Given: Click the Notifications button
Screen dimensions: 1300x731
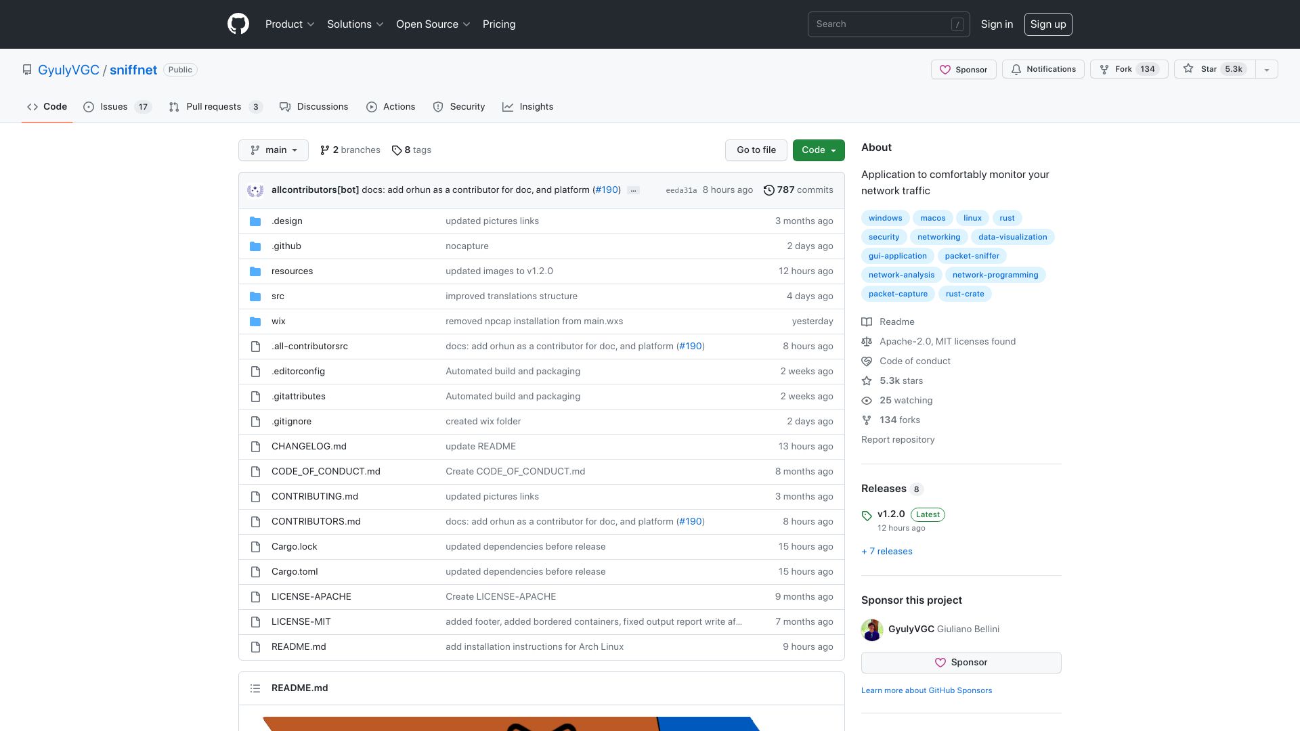Looking at the screenshot, I should tap(1043, 70).
